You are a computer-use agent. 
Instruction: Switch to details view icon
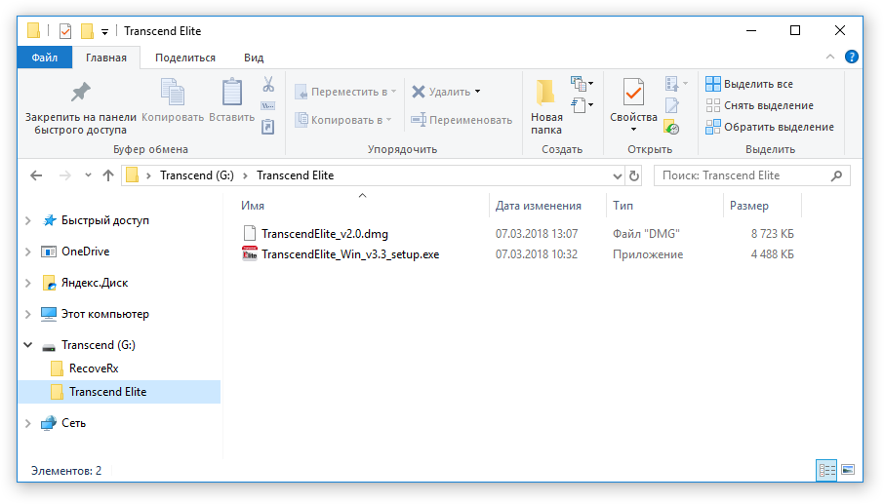pos(826,470)
